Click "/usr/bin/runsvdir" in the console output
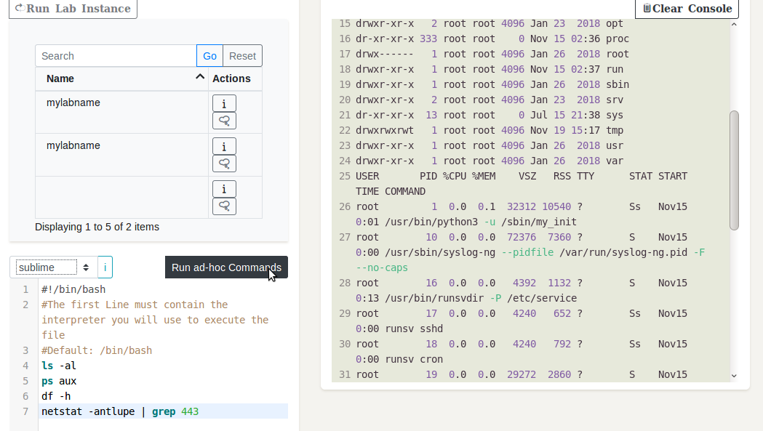 pyautogui.click(x=434, y=298)
